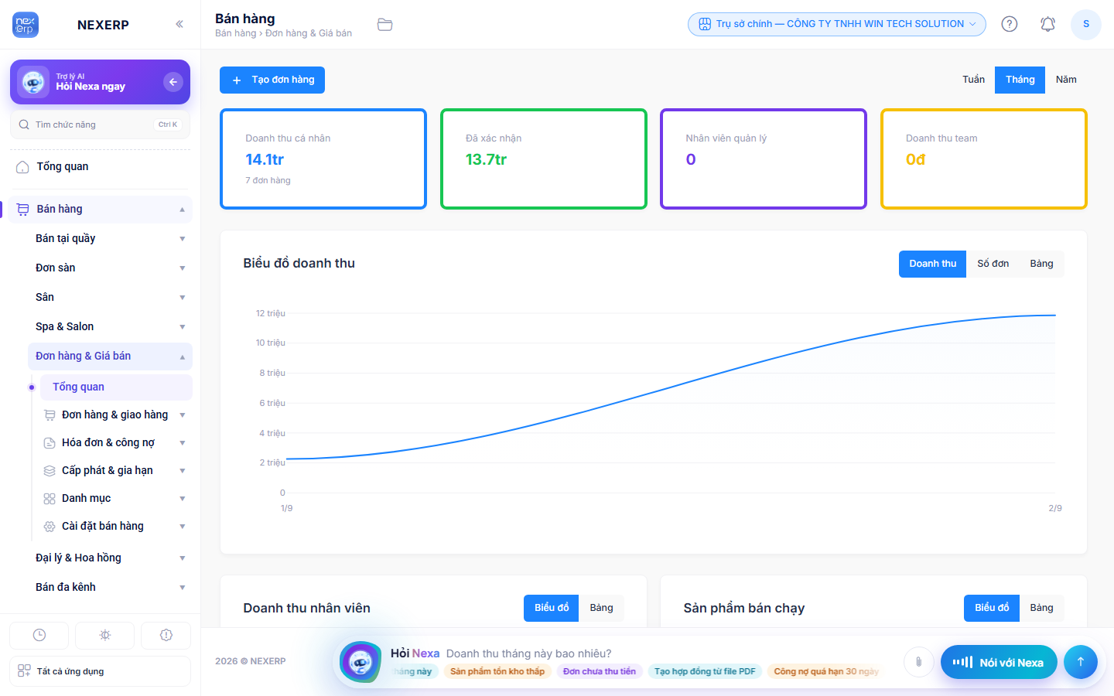Show Số đơn in revenue chart
Viewport: 1114px width, 696px height.
tap(993, 264)
